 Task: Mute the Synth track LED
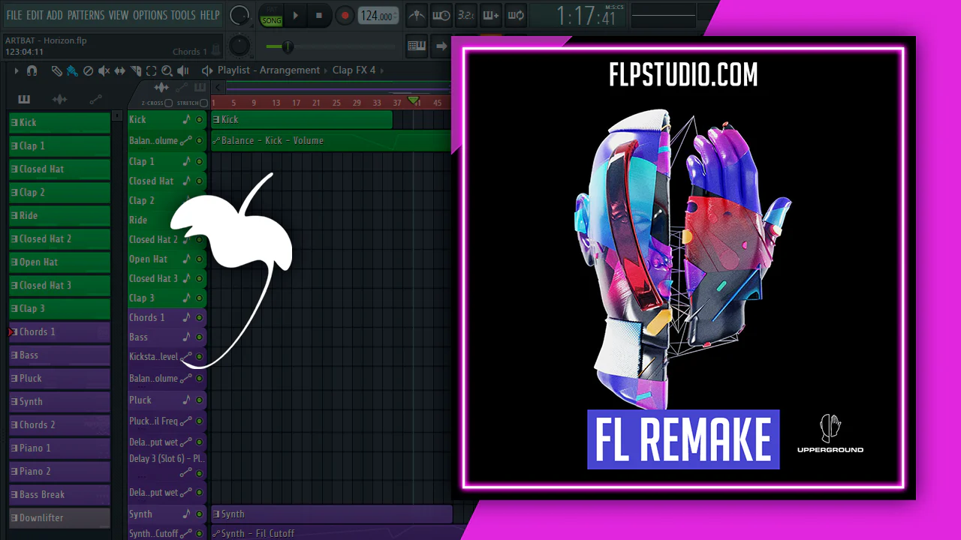click(199, 514)
